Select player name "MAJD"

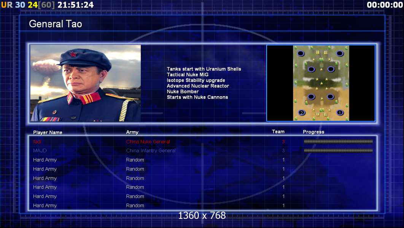40,150
